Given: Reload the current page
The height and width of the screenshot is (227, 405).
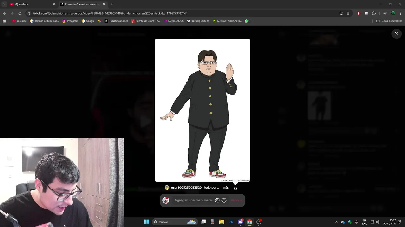Looking at the screenshot, I should click(x=20, y=13).
